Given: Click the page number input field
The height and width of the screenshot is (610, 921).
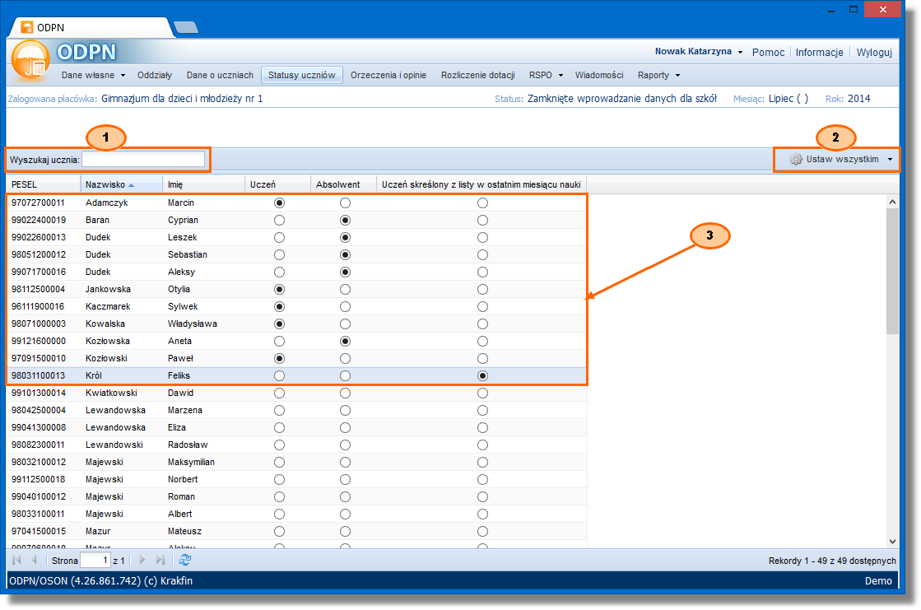Looking at the screenshot, I should [95, 560].
